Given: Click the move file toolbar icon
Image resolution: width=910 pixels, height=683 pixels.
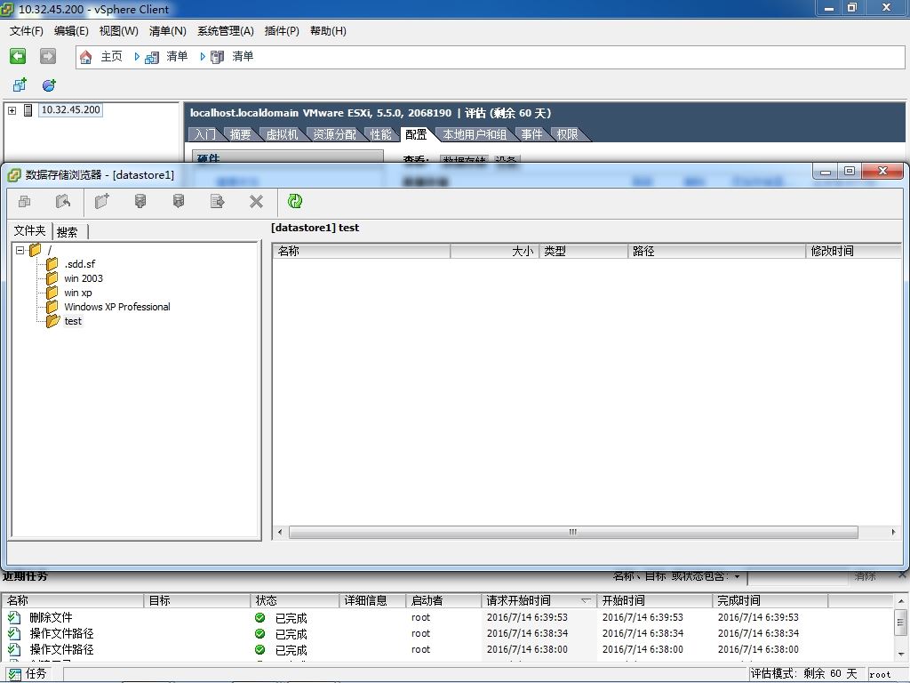Looking at the screenshot, I should 218,202.
